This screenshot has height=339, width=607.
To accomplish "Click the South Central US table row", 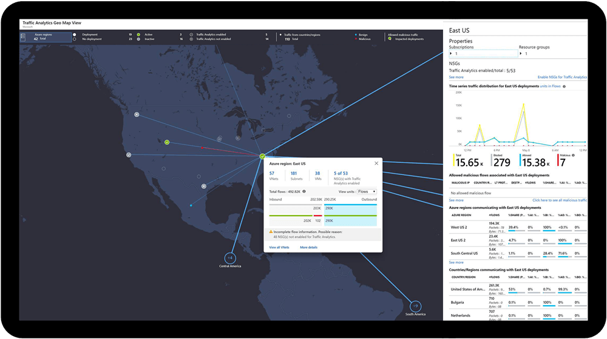I will (x=518, y=253).
